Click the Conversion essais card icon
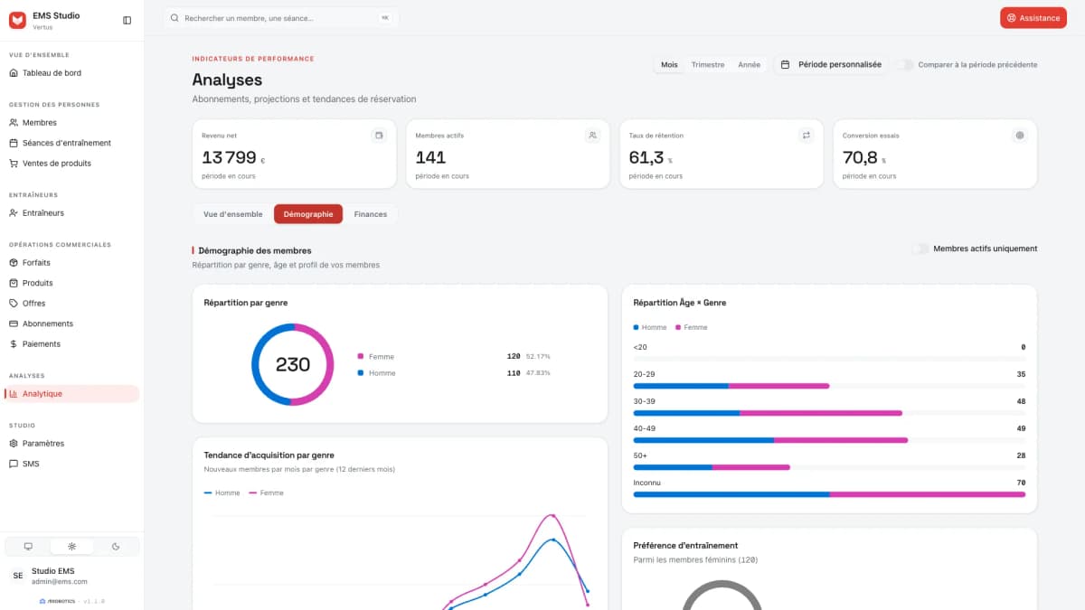This screenshot has height=610, width=1085. tap(1020, 136)
